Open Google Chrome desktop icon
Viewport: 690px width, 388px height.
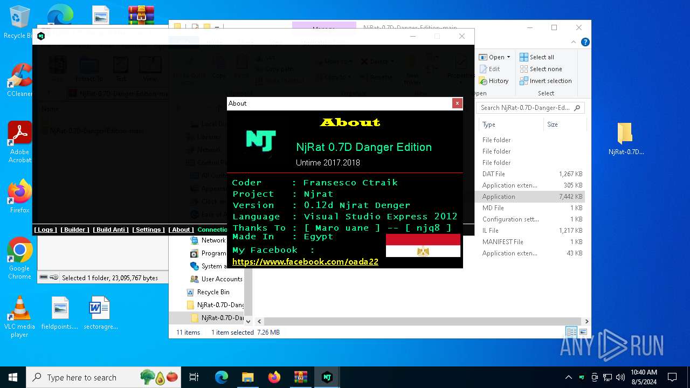click(19, 259)
